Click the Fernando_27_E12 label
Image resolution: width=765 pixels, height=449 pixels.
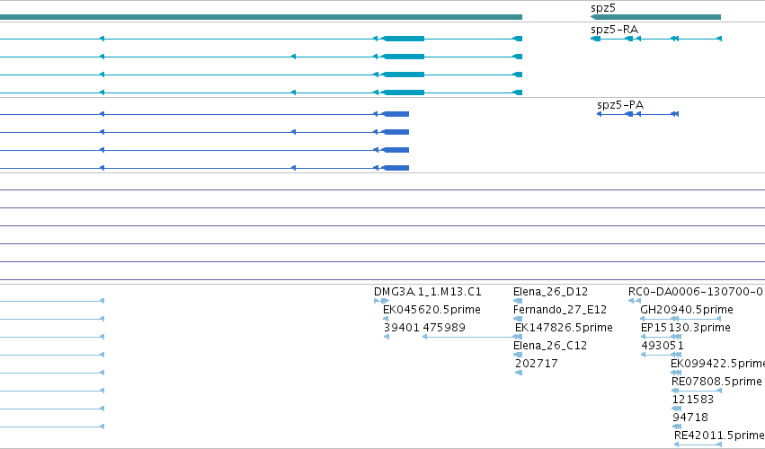tap(560, 310)
